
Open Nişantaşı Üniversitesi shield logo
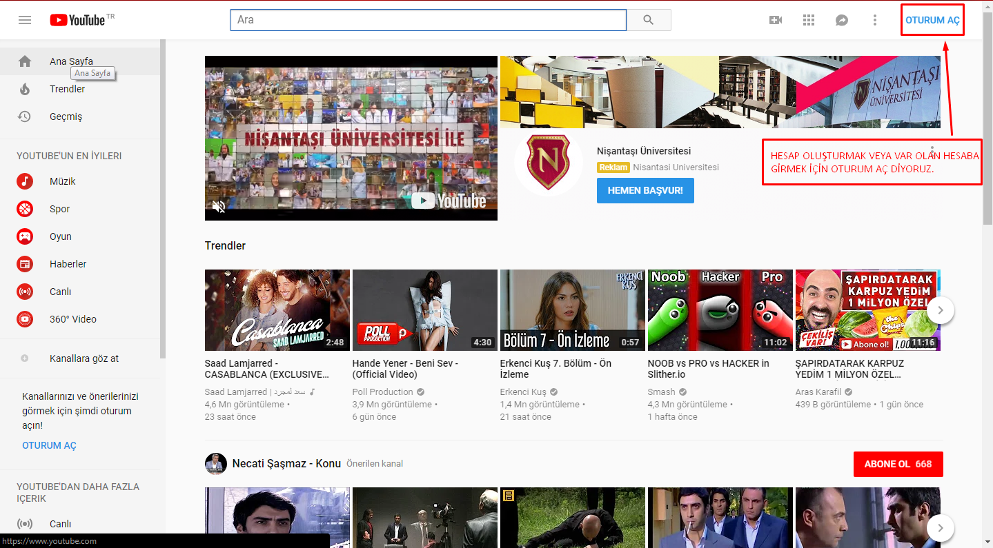click(548, 162)
